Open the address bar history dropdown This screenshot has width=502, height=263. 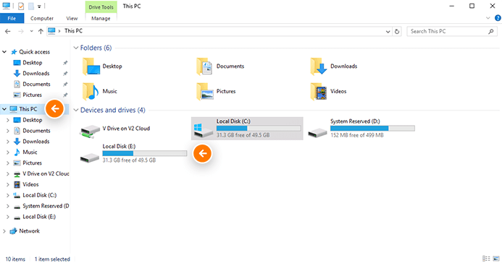point(388,31)
